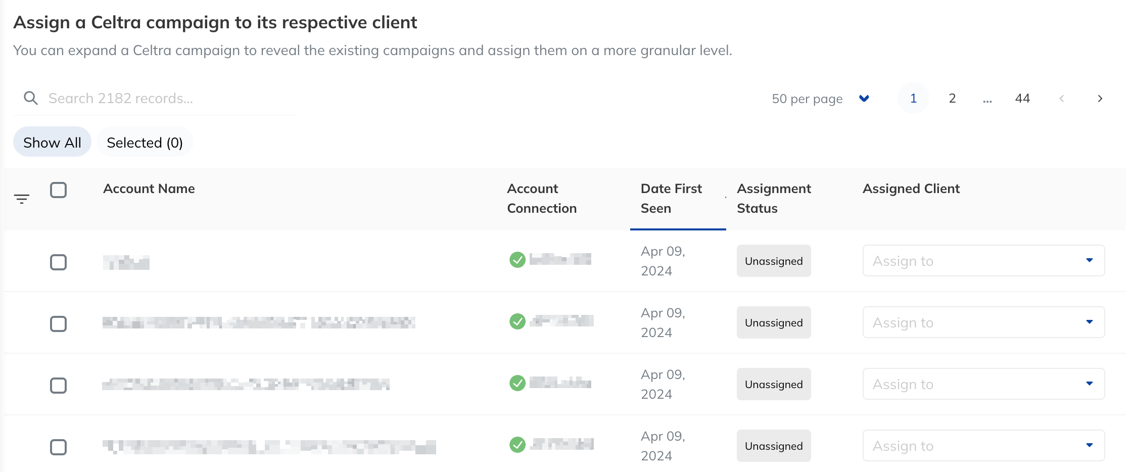Click the Assigned Client column header

pos(911,188)
